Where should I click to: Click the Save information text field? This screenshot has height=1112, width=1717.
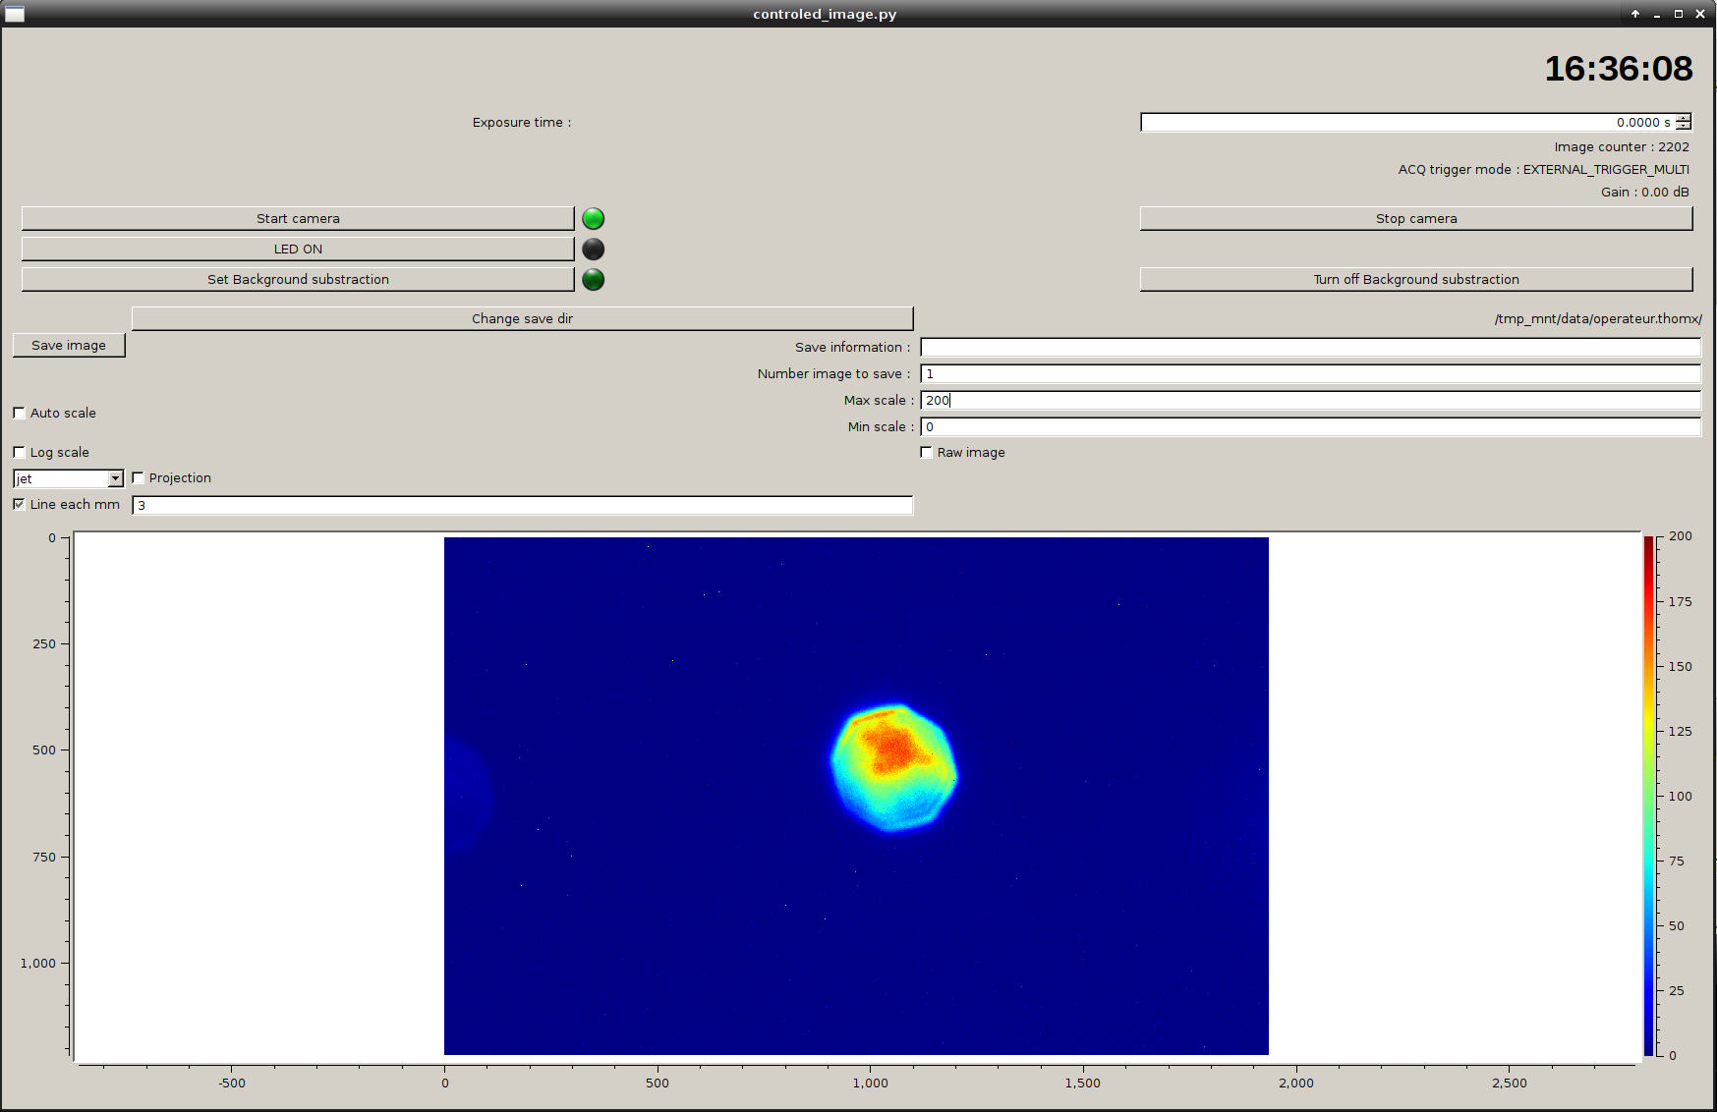coord(1309,347)
